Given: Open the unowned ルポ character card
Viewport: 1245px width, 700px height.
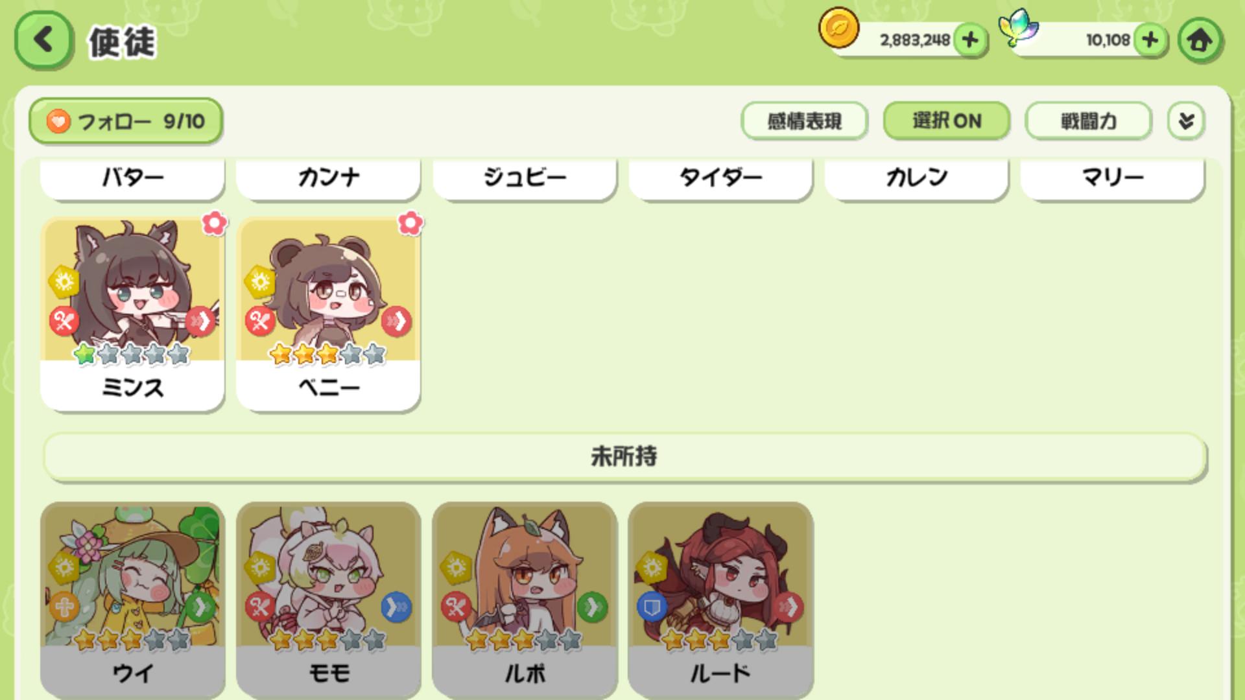Looking at the screenshot, I should point(525,600).
